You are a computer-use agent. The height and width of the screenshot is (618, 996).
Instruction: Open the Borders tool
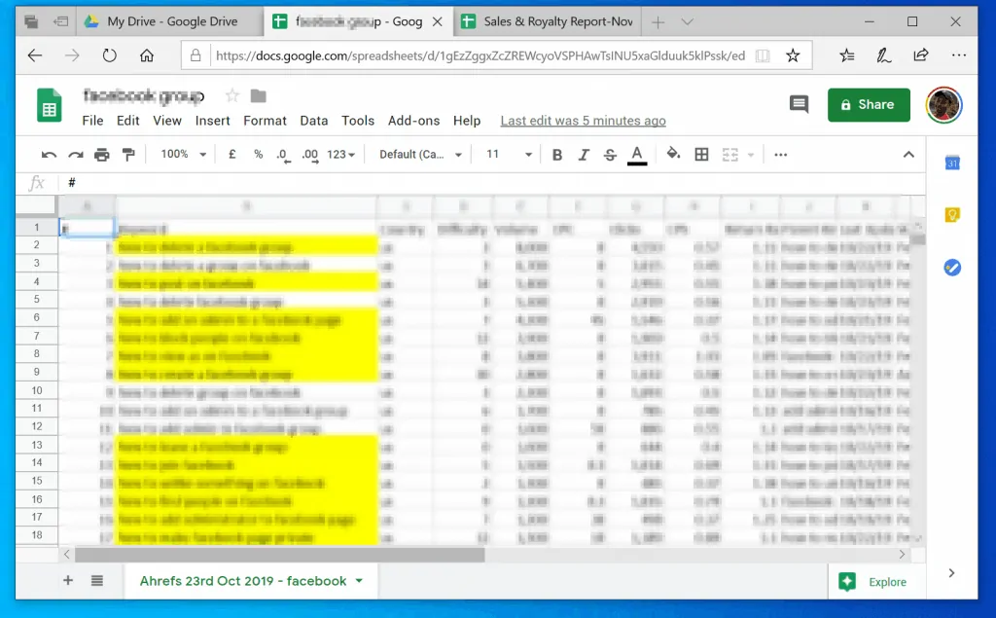701,155
